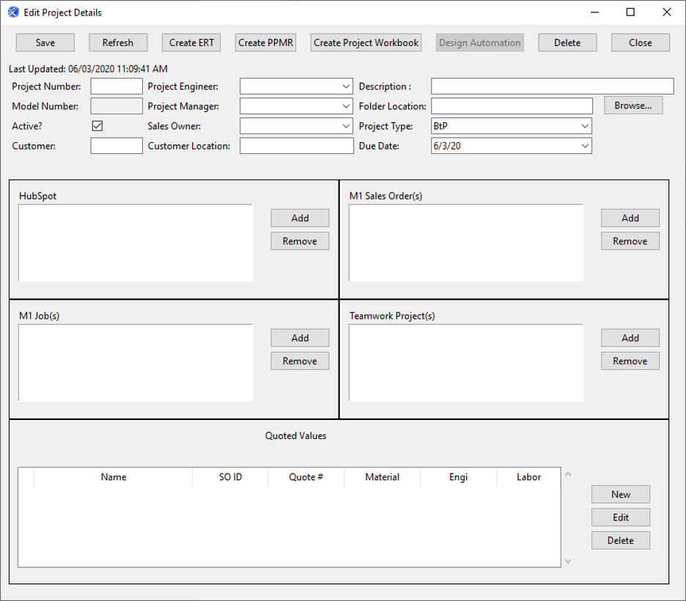This screenshot has width=686, height=601.
Task: Create an ERT for this project
Action: [191, 42]
